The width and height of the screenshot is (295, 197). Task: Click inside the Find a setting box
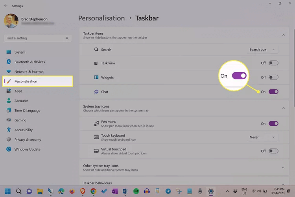tap(38, 38)
